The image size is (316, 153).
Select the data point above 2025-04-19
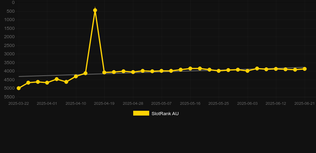(104, 73)
